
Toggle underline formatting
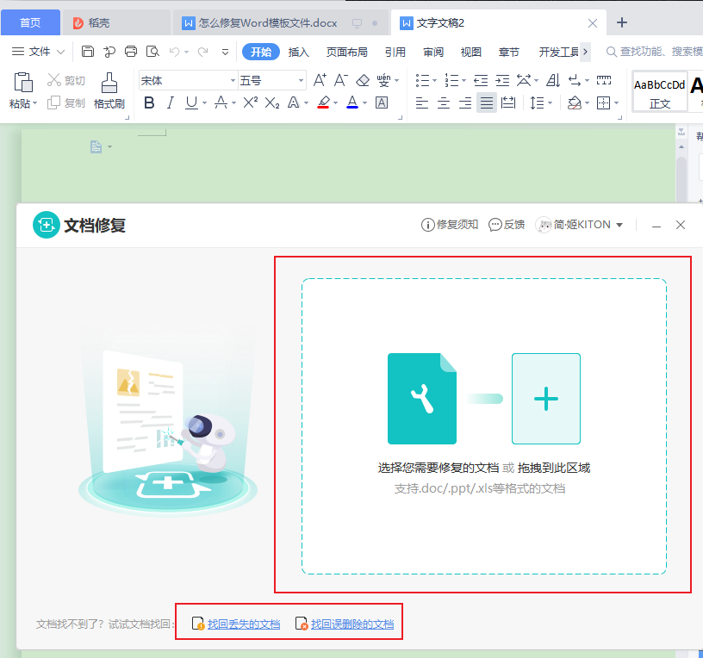pos(191,102)
